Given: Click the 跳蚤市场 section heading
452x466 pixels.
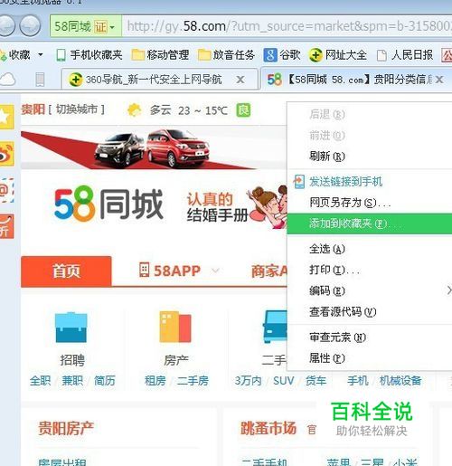Looking at the screenshot, I should coord(268,428).
